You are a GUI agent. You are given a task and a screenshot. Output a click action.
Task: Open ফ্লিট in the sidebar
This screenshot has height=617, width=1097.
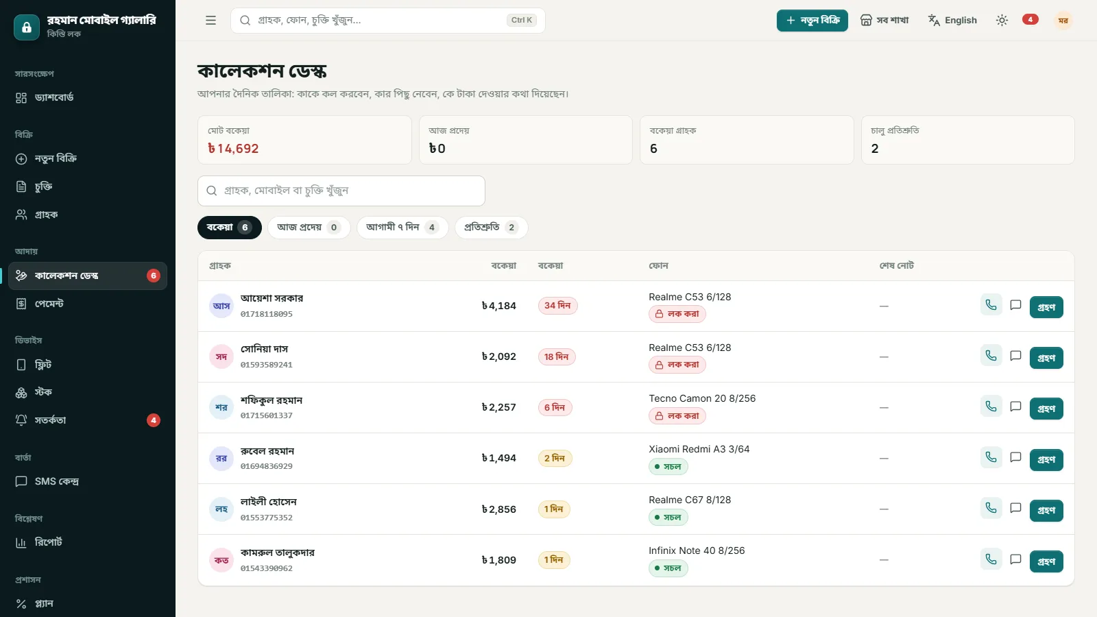tap(88, 365)
